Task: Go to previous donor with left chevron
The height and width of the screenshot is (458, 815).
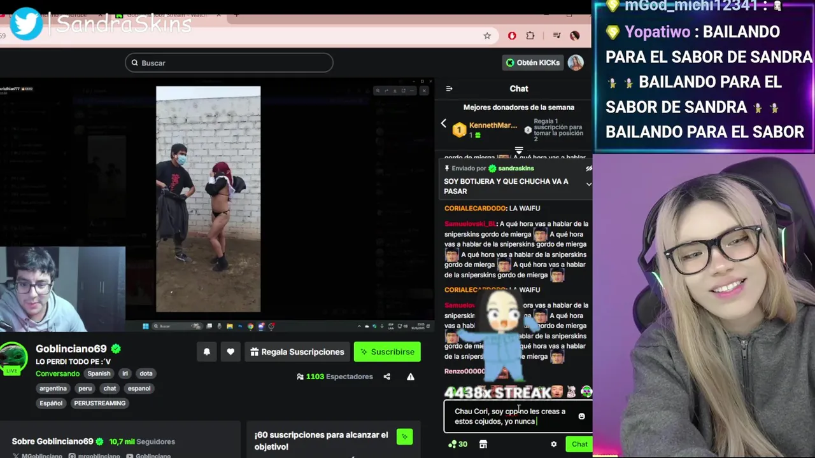Action: (444, 123)
